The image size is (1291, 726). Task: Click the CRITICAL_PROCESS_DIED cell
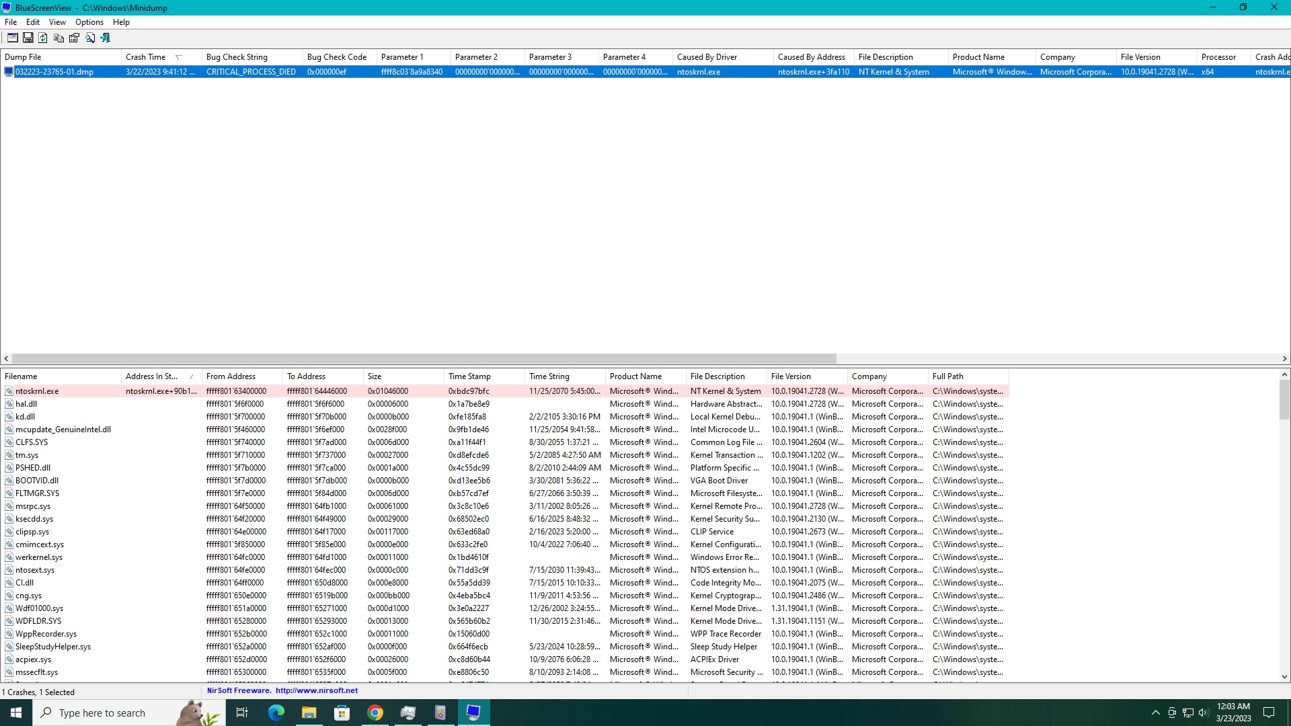pyautogui.click(x=251, y=72)
